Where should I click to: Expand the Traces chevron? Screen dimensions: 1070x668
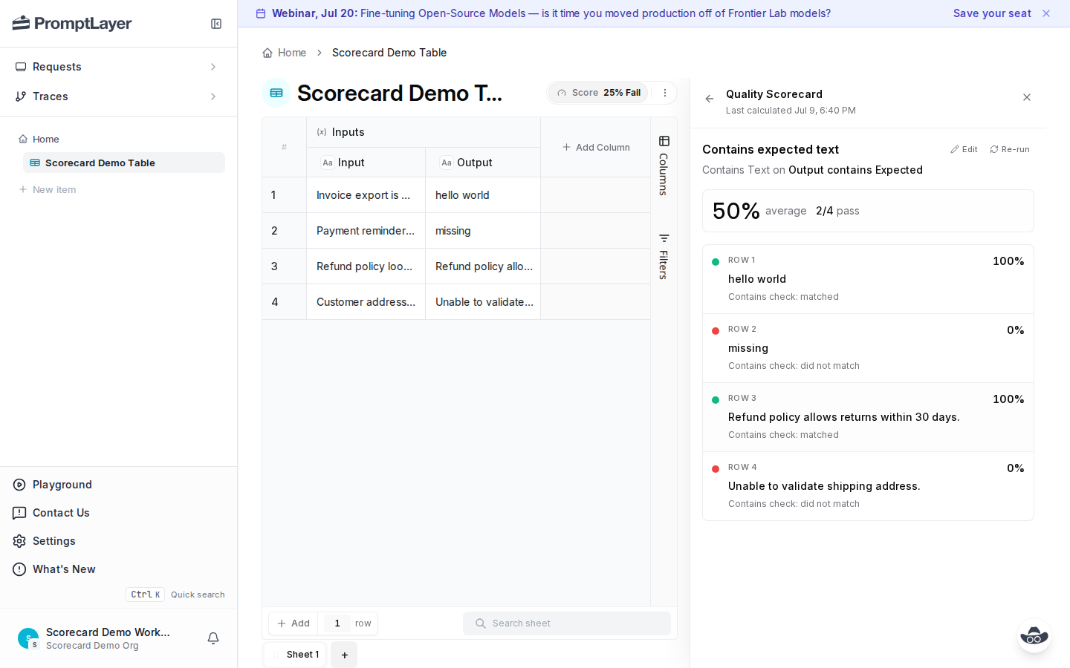(213, 96)
